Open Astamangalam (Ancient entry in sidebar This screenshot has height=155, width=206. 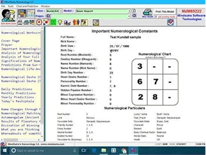pos(20,117)
